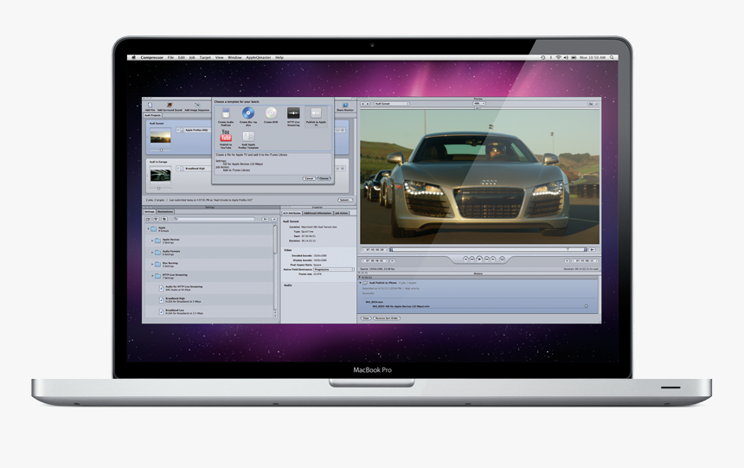Click the Spotlight search icon in menu bar
744x468 pixels.
pyautogui.click(x=613, y=57)
